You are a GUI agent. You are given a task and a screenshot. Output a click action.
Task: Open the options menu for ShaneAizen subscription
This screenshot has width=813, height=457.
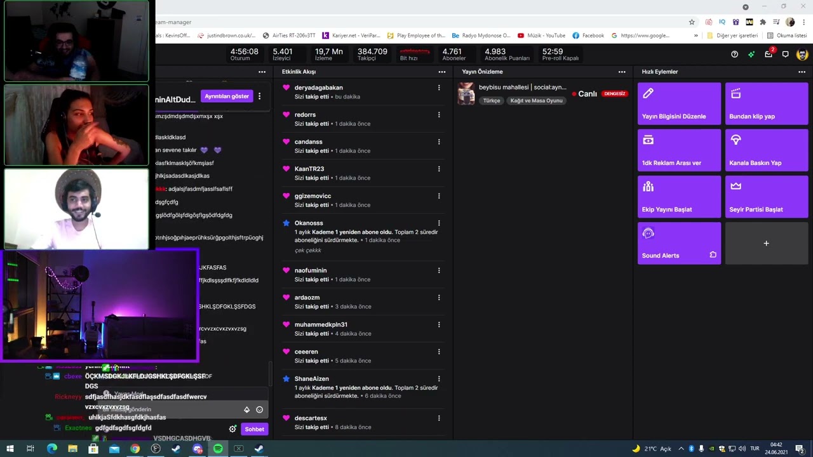(439, 379)
